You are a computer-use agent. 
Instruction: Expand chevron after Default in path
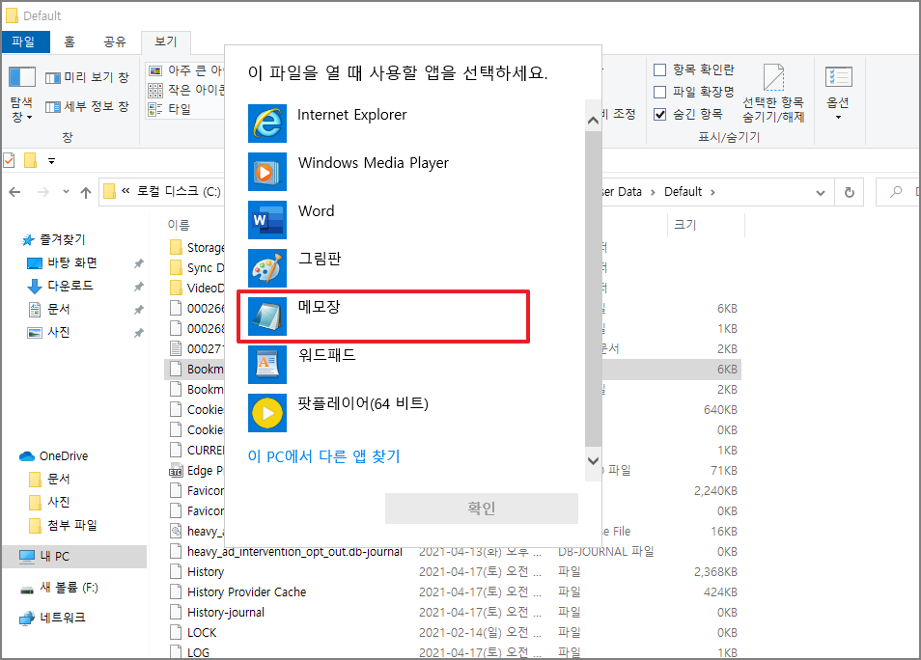[712, 192]
